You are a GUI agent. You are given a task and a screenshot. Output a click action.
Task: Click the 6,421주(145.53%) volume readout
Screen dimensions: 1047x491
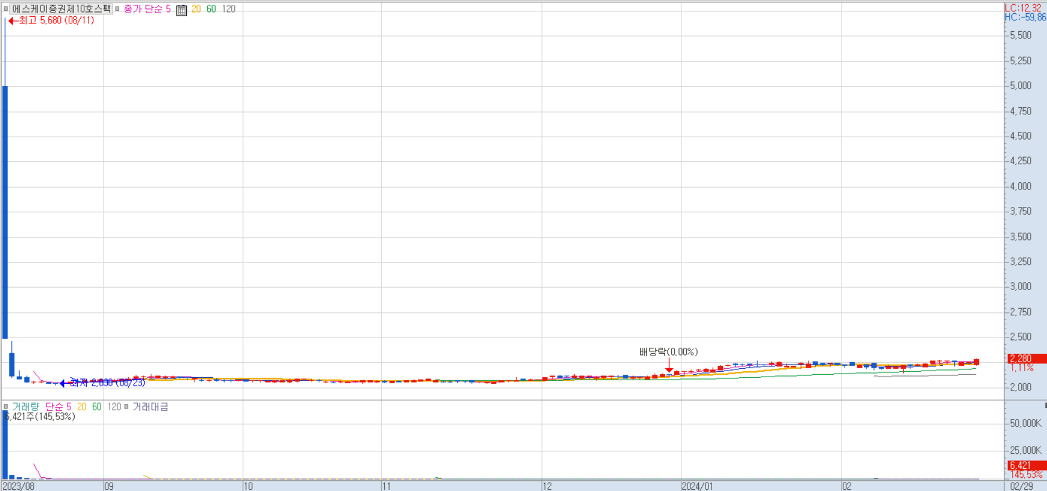(40, 416)
